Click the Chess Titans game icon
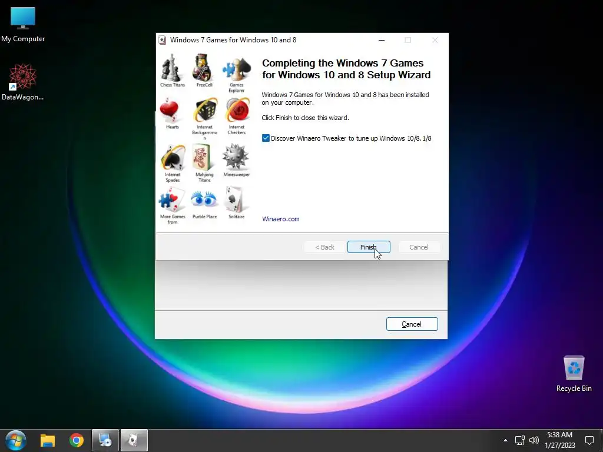The height and width of the screenshot is (452, 603). (172, 68)
